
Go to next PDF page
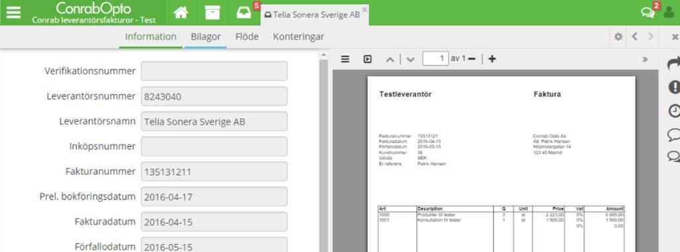[x=410, y=59]
